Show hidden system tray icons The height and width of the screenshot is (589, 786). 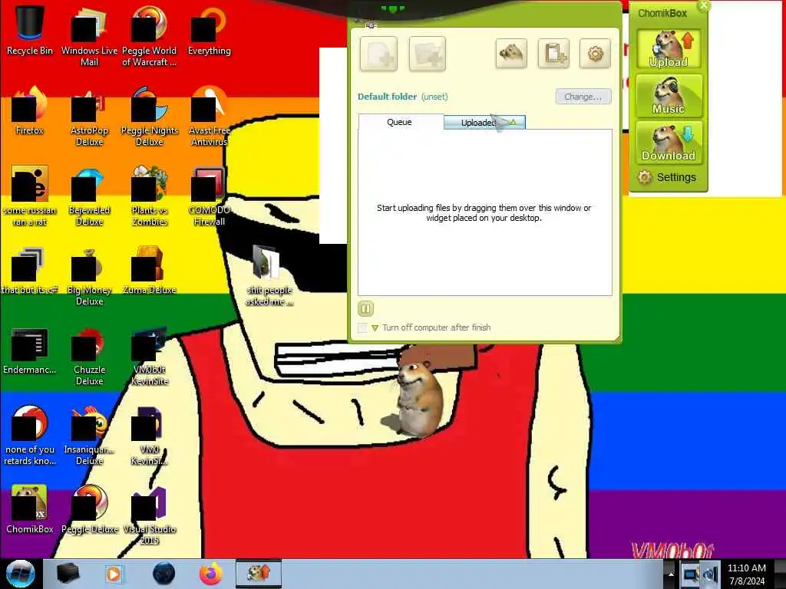click(x=671, y=574)
